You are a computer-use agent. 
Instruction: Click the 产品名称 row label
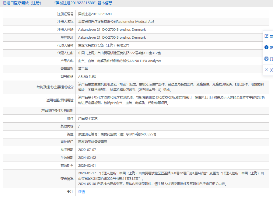click(x=67, y=61)
